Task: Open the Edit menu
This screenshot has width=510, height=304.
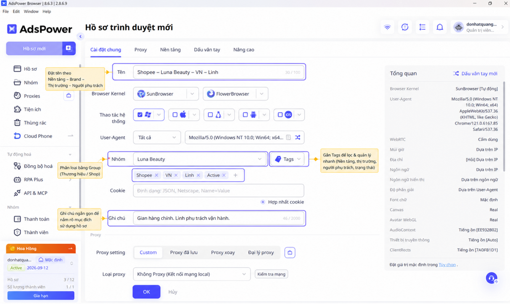Action: click(16, 11)
